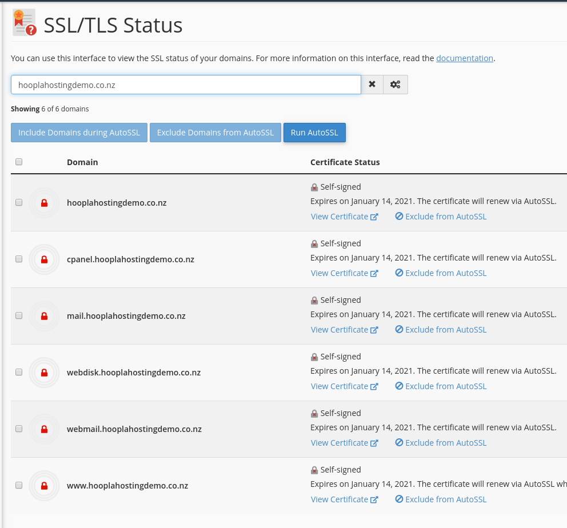Click red lock icon for webmail.hooplahostingdemo.co.nz

tap(44, 429)
